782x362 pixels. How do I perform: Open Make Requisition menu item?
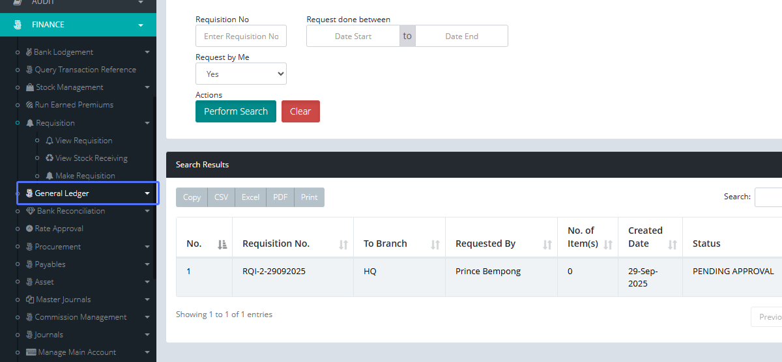pyautogui.click(x=85, y=176)
